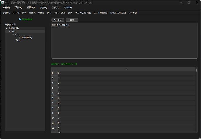This screenshot has width=201, height=139.
Task: Collapse the 数据库对象 root tree node
Action: coord(7,28)
